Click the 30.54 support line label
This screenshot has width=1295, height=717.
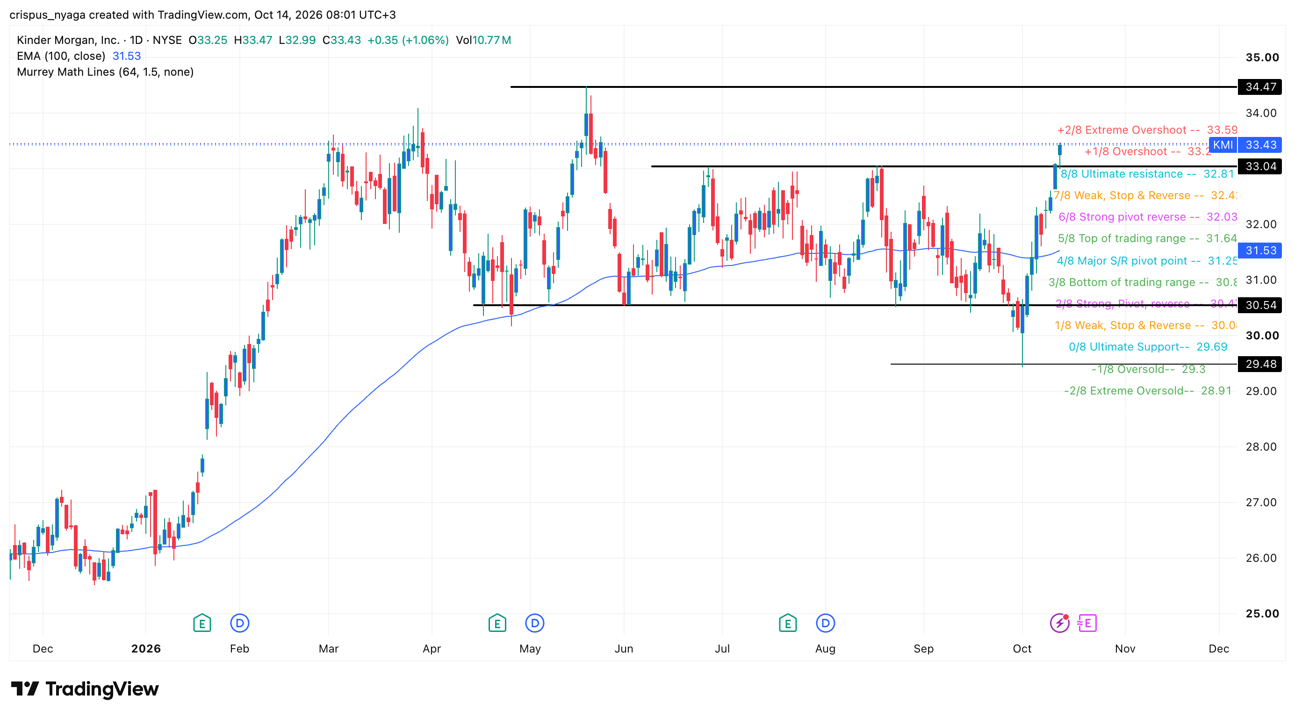(1260, 305)
